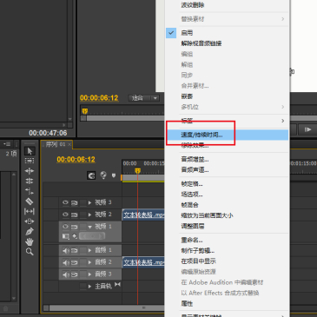The image size is (317, 317).
Task: Choose 嵌套 from context menu
Action: (228, 96)
